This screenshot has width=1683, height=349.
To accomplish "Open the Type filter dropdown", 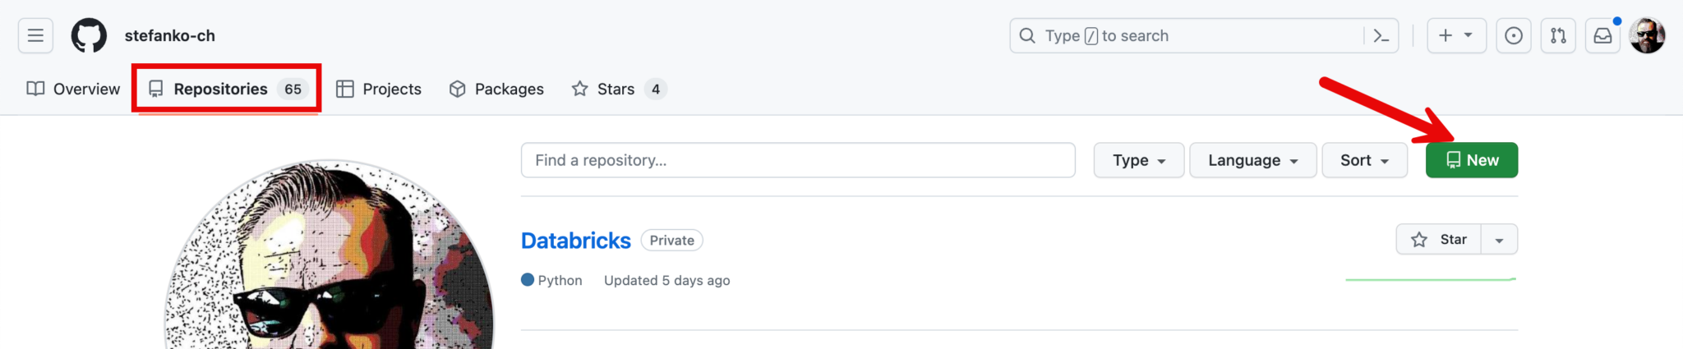I will point(1138,160).
